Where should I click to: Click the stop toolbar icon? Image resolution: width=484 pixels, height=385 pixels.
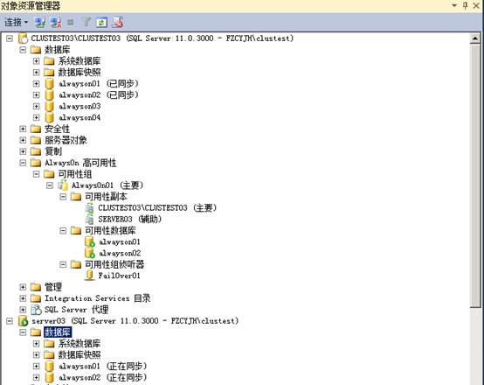pos(71,23)
